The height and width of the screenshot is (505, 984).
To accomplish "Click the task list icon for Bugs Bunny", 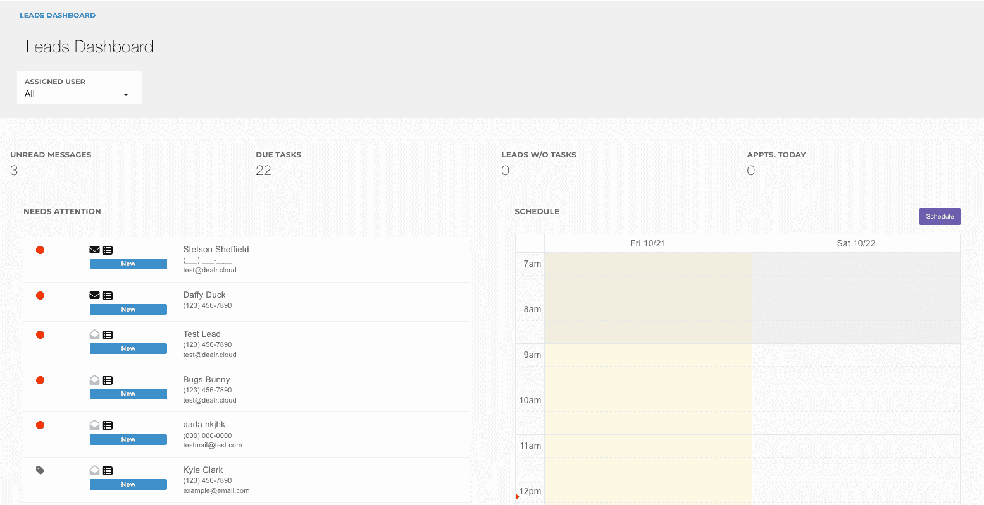I will pos(108,380).
